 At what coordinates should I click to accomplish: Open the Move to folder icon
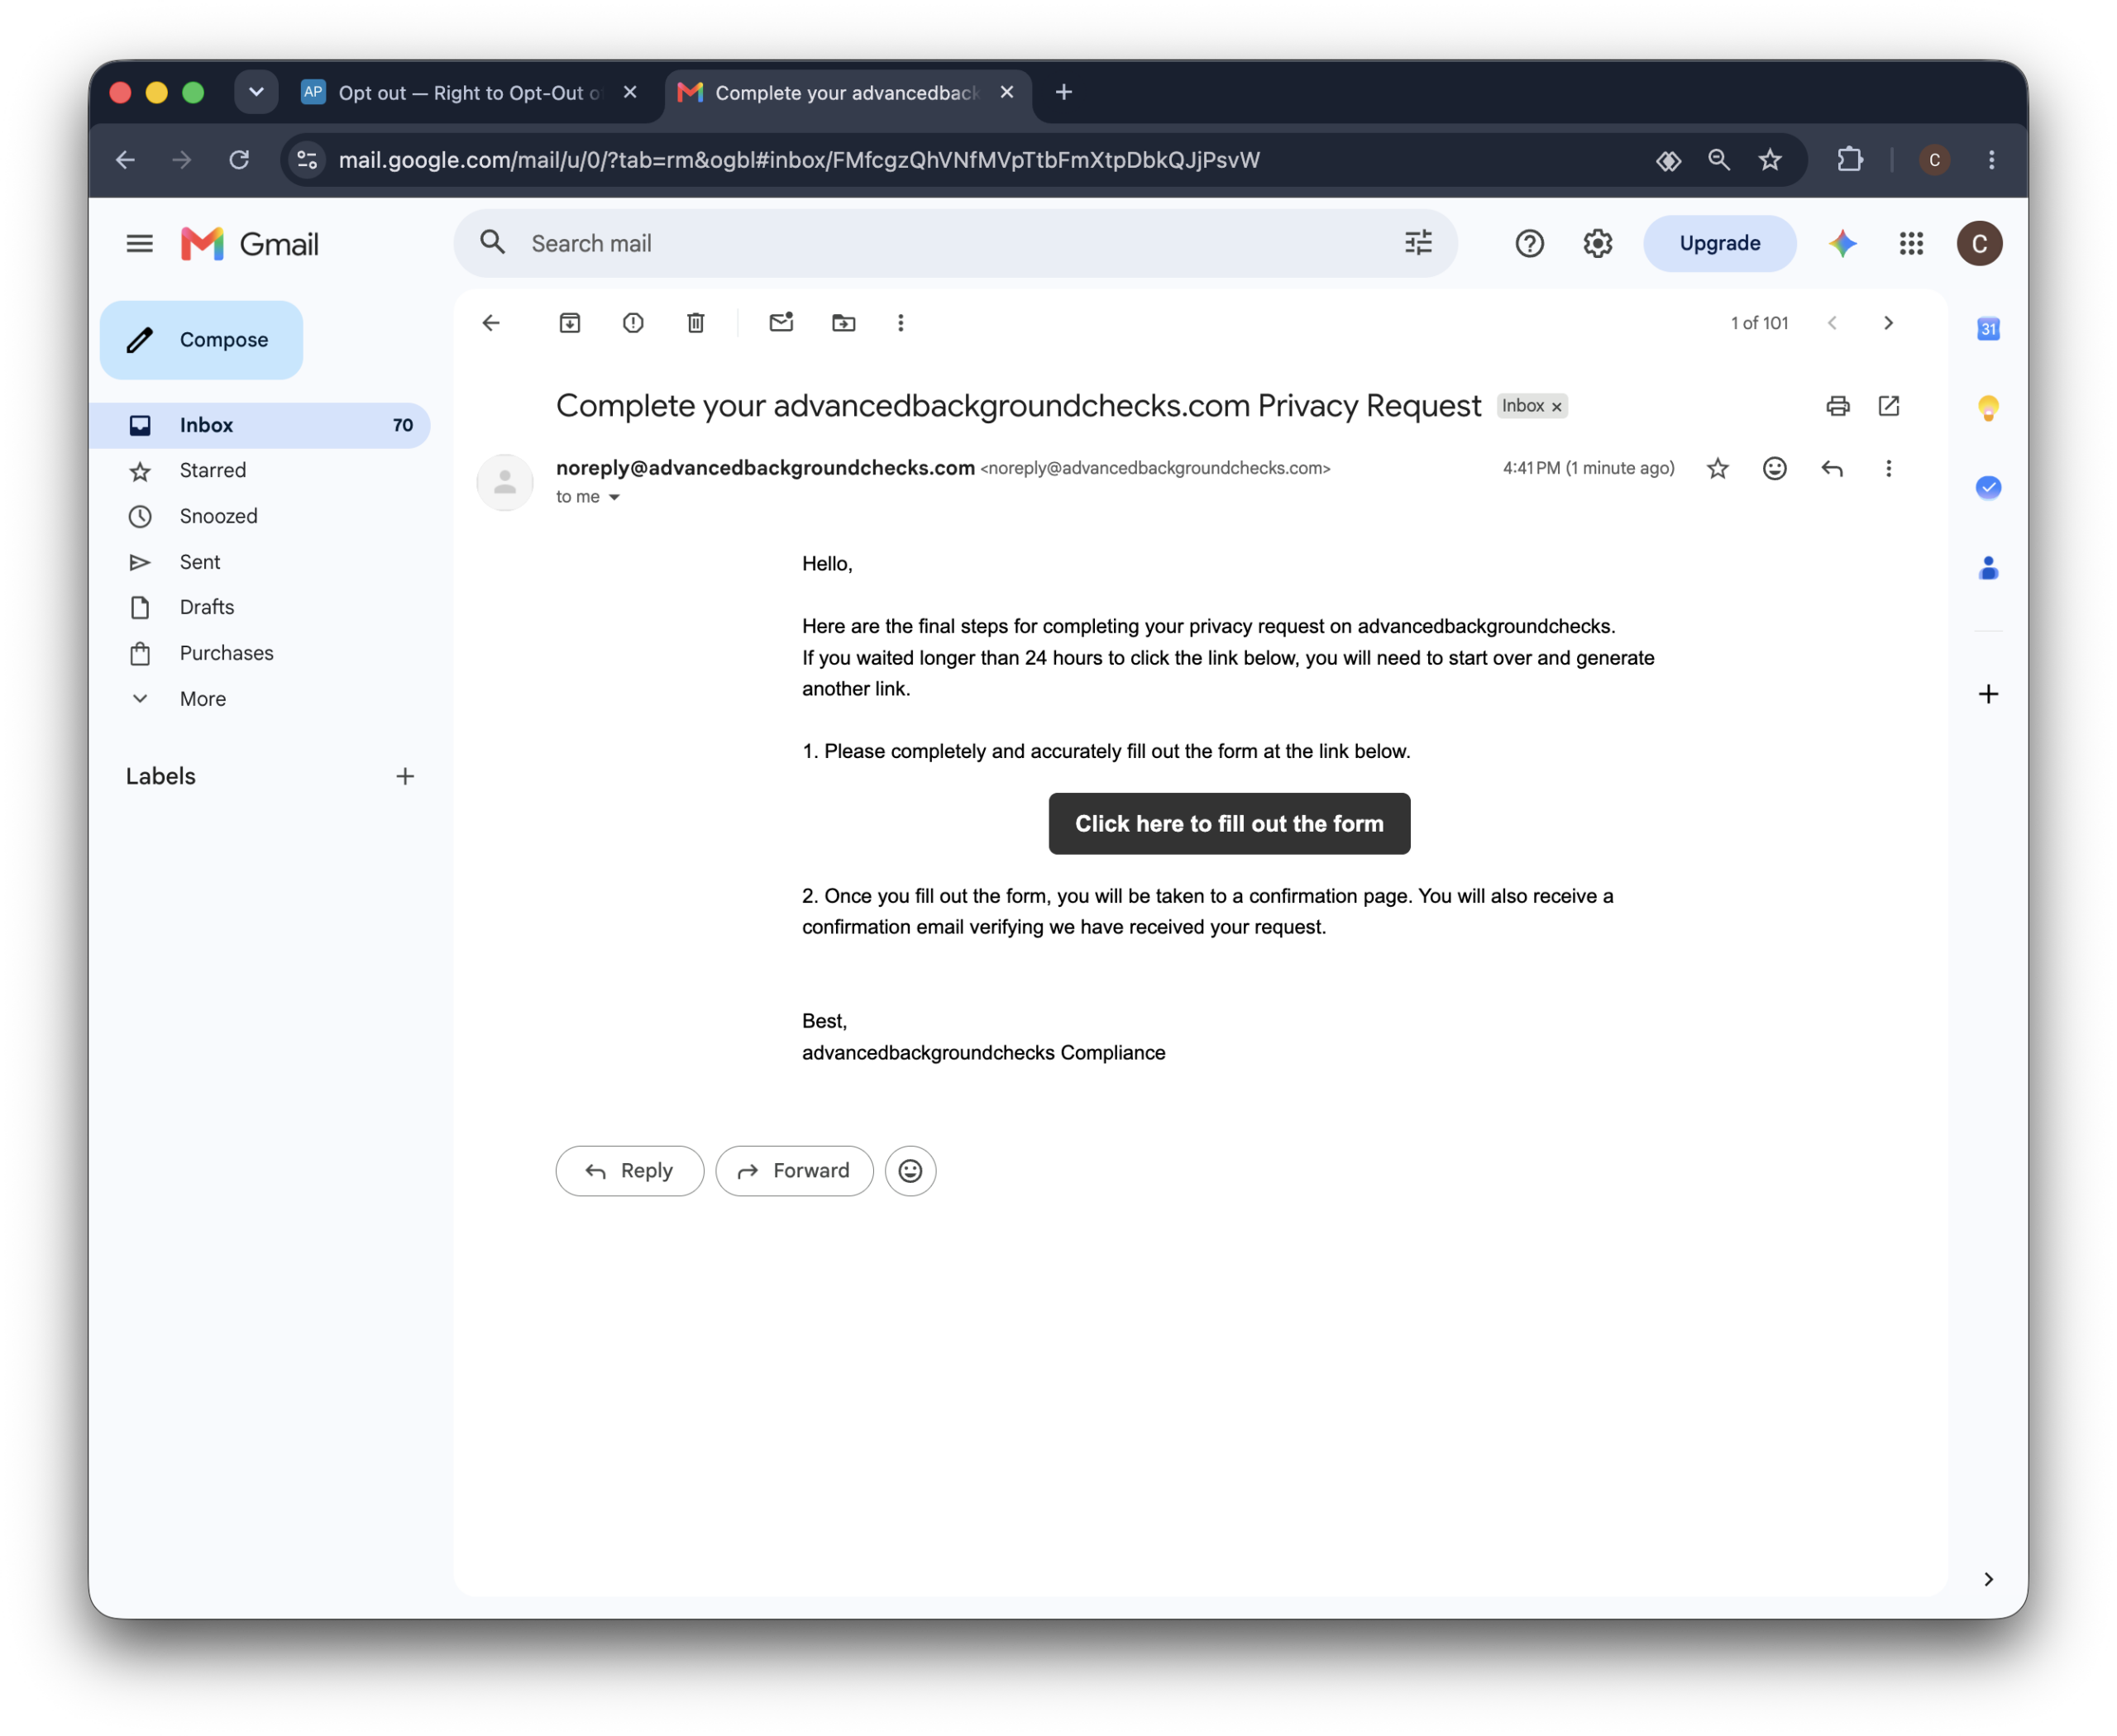(x=843, y=323)
